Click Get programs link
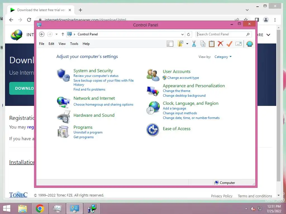Screen dimensions: 286x214 84,137
